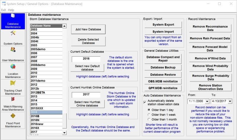
Task: Select Older than 1 month option
Action: click(x=149, y=119)
